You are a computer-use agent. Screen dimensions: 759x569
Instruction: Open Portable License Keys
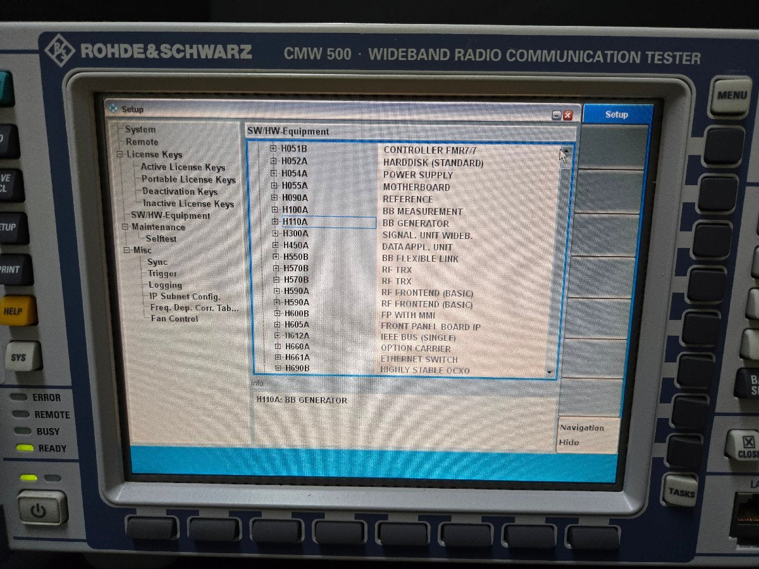point(188,180)
